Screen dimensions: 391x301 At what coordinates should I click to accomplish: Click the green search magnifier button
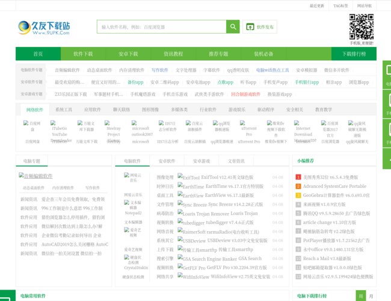(x=232, y=26)
